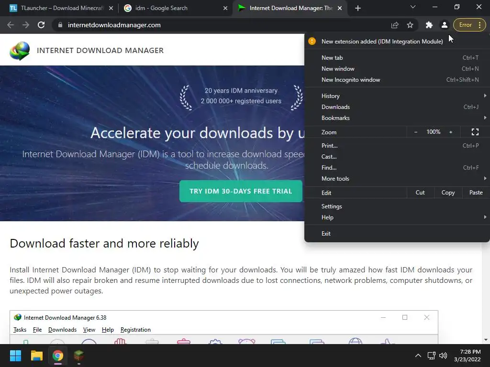Close the idm - Google Search tab
Screen dimensions: 490x367
pos(225,8)
